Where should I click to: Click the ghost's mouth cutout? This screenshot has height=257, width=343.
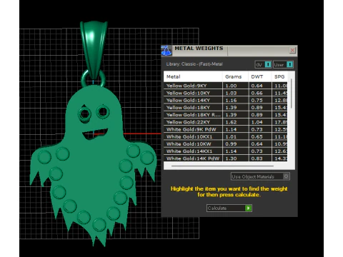tap(95, 134)
